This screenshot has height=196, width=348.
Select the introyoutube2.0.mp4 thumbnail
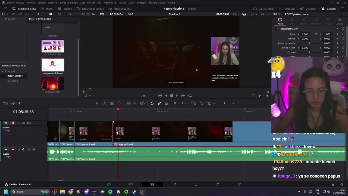click(53, 65)
